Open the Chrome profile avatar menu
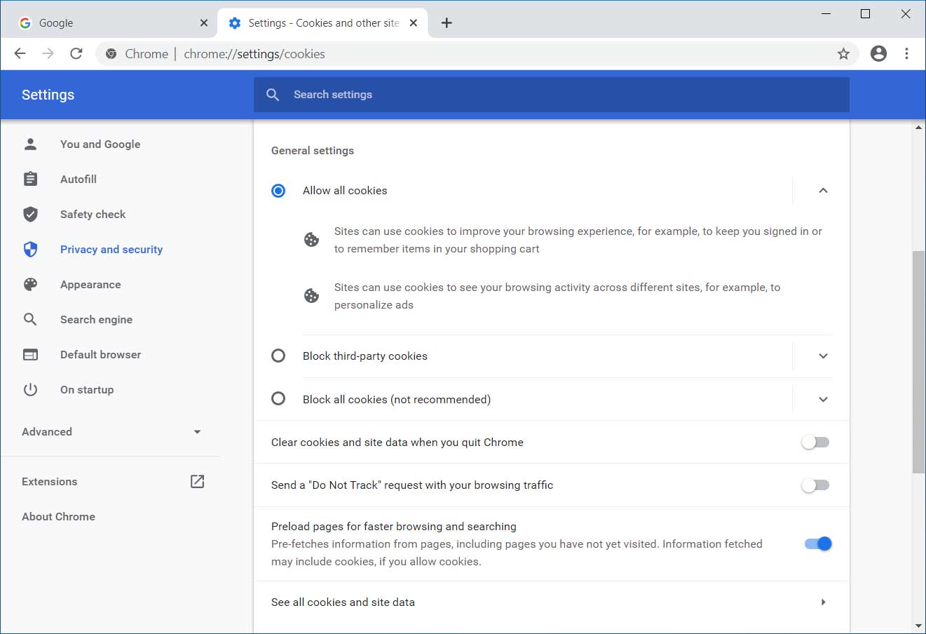Screen dimensions: 926x634 (x=878, y=53)
